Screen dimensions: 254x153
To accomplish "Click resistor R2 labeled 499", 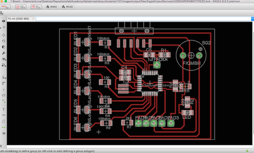I will [187, 102].
